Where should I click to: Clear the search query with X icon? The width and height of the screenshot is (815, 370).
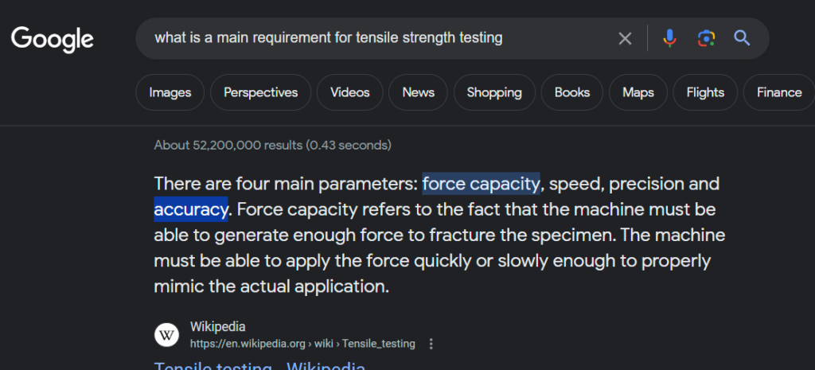pos(626,38)
